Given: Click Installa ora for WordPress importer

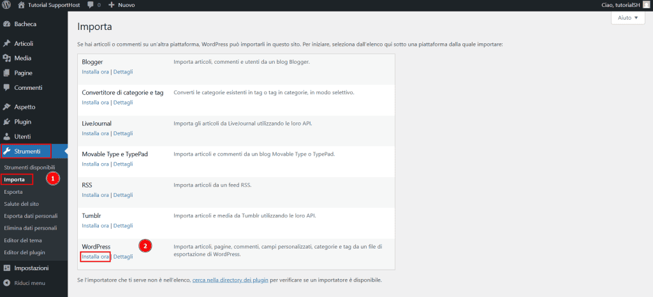Looking at the screenshot, I should (x=96, y=257).
